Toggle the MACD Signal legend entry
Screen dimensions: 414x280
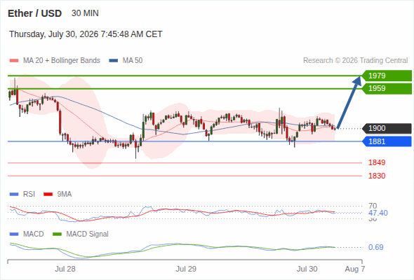coord(81,234)
